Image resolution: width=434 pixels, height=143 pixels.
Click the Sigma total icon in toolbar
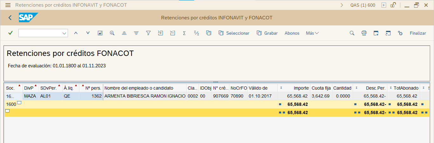184,33
